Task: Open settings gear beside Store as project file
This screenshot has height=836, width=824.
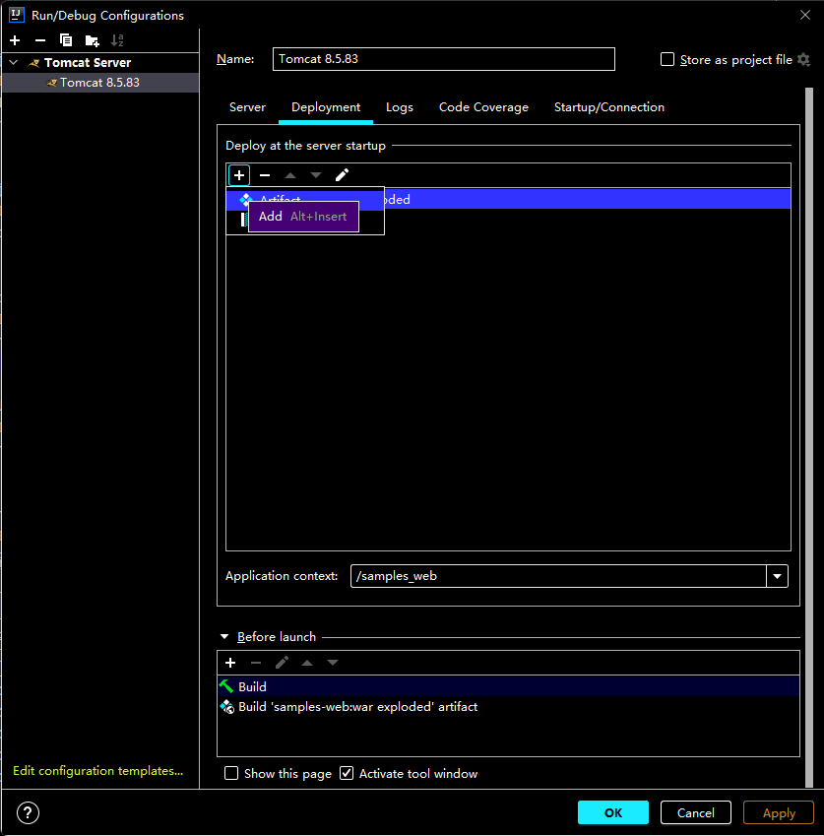Action: (x=803, y=60)
